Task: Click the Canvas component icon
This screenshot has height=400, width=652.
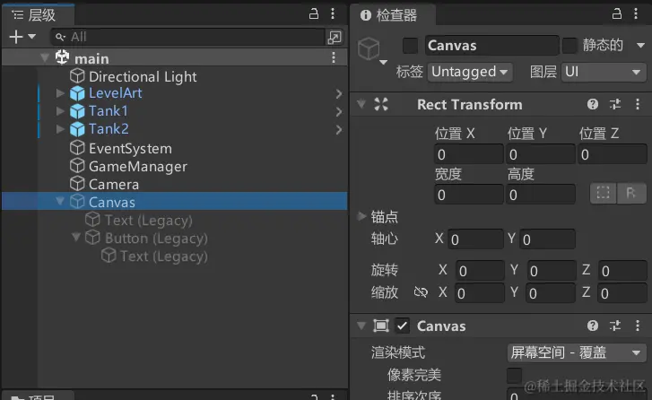Action: coord(381,326)
